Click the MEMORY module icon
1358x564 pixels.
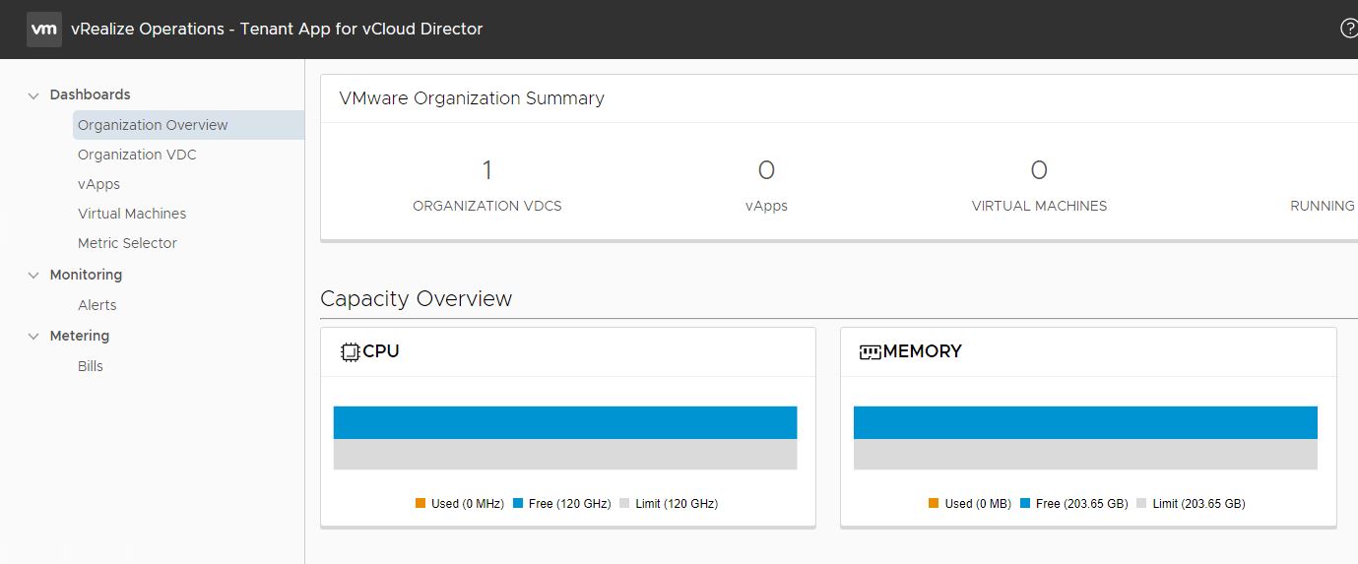pos(870,352)
